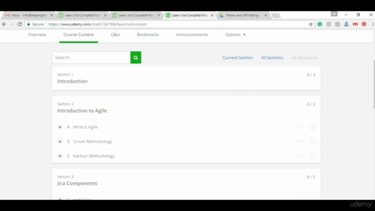Mark Kanban Methodology lecture complete
The width and height of the screenshot is (375, 211).
coord(312,156)
